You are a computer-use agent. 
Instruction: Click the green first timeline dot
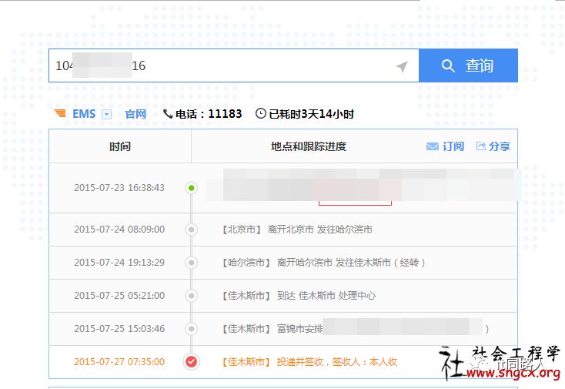tap(192, 188)
